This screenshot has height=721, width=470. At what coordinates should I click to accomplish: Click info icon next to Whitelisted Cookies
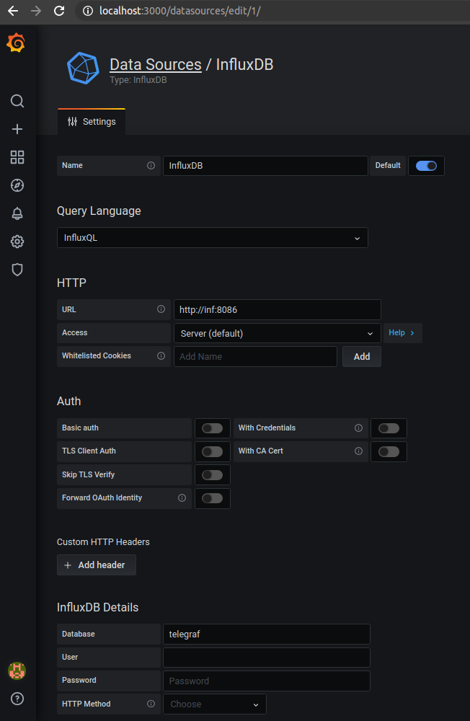(161, 355)
